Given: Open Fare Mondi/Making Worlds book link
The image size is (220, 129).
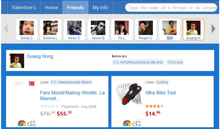Looking at the screenshot, I should click(72, 95).
